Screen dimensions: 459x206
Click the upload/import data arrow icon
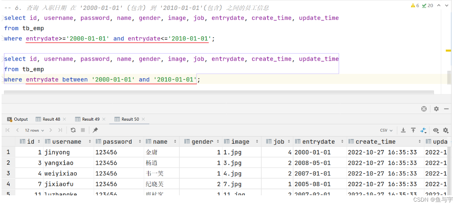[413, 130]
